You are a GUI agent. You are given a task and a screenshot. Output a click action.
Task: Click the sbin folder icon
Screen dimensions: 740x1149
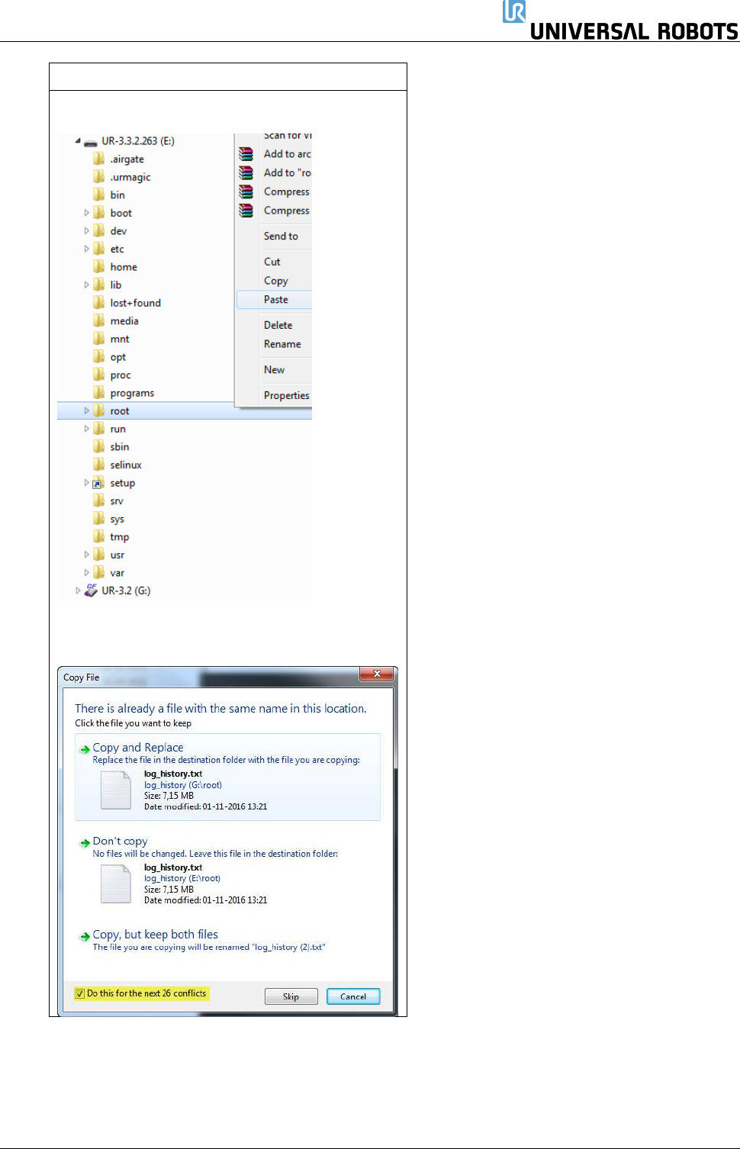click(99, 446)
